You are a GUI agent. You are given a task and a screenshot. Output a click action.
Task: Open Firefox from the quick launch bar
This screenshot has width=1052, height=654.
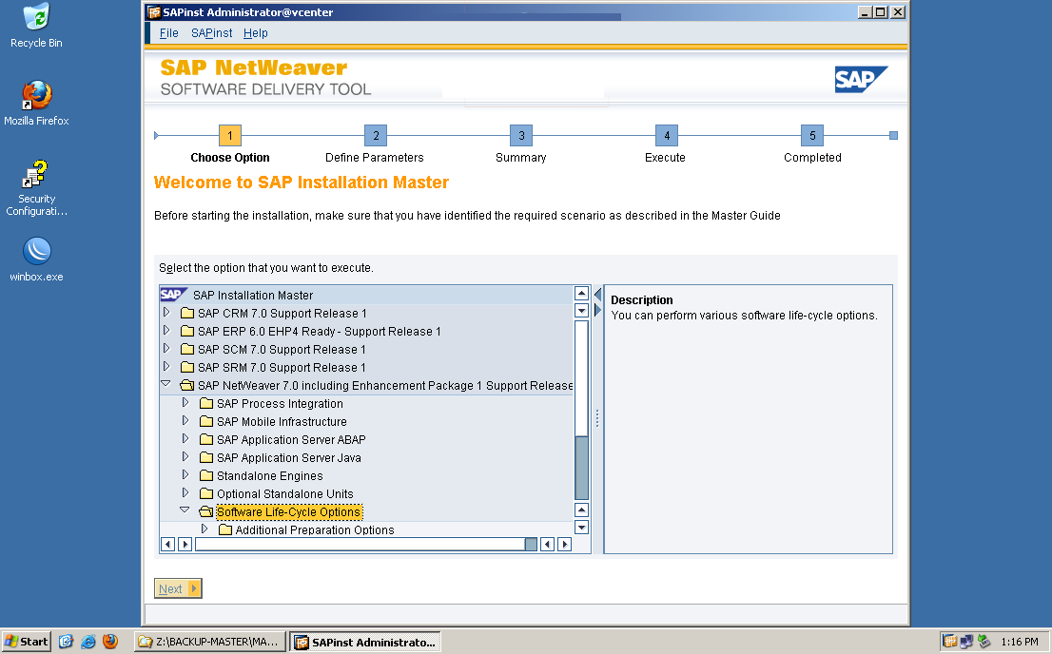pyautogui.click(x=110, y=642)
